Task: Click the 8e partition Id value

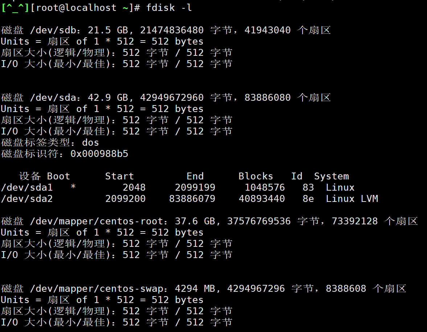Action: 308,199
